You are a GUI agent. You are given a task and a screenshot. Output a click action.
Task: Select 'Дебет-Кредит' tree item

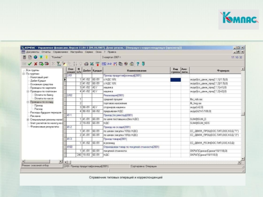[38, 81]
